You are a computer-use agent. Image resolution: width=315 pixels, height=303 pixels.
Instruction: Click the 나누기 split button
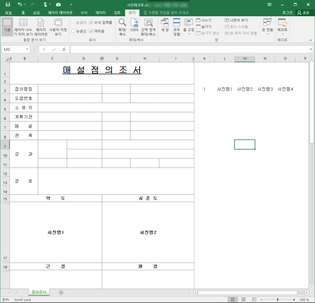coord(204,20)
